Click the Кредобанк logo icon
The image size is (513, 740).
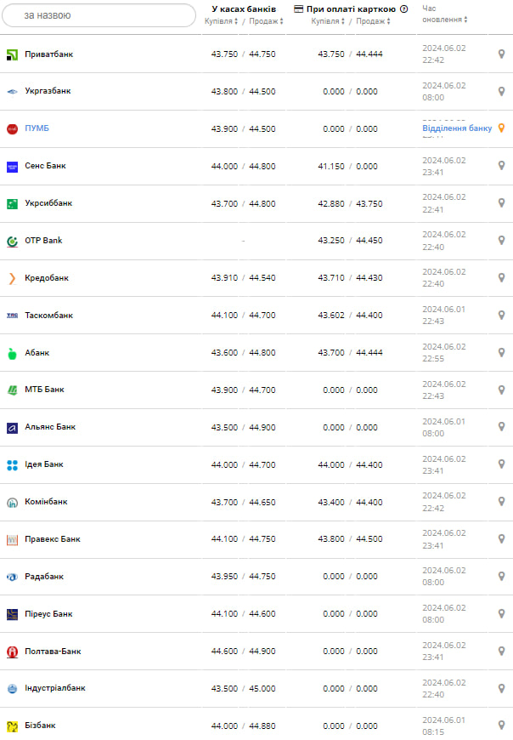(12, 278)
